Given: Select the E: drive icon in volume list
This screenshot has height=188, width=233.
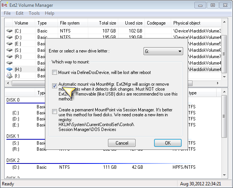Looking at the screenshot, I should [x=9, y=44].
